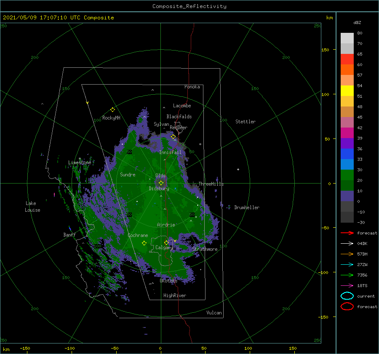Click the Didsbury label
Viewport: 379px width, 354px height.
[159, 189]
